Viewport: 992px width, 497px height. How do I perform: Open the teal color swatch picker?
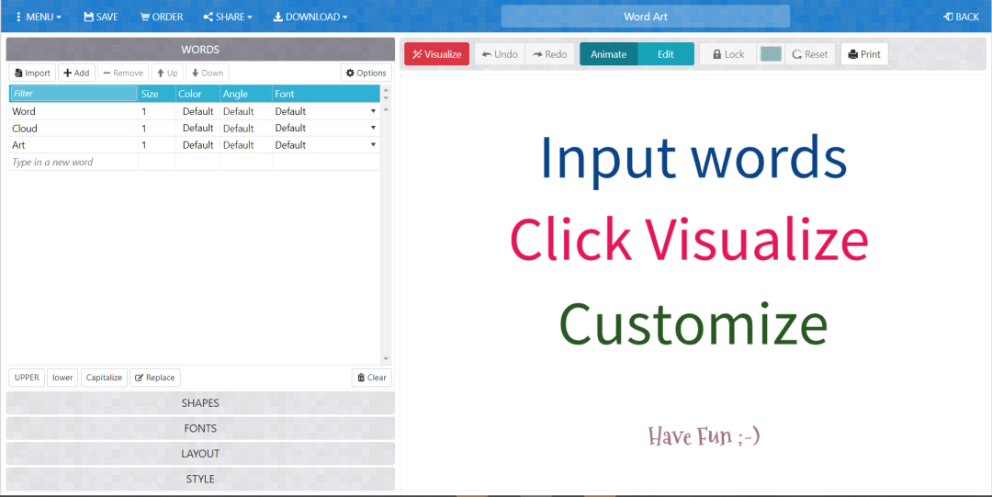click(x=771, y=54)
